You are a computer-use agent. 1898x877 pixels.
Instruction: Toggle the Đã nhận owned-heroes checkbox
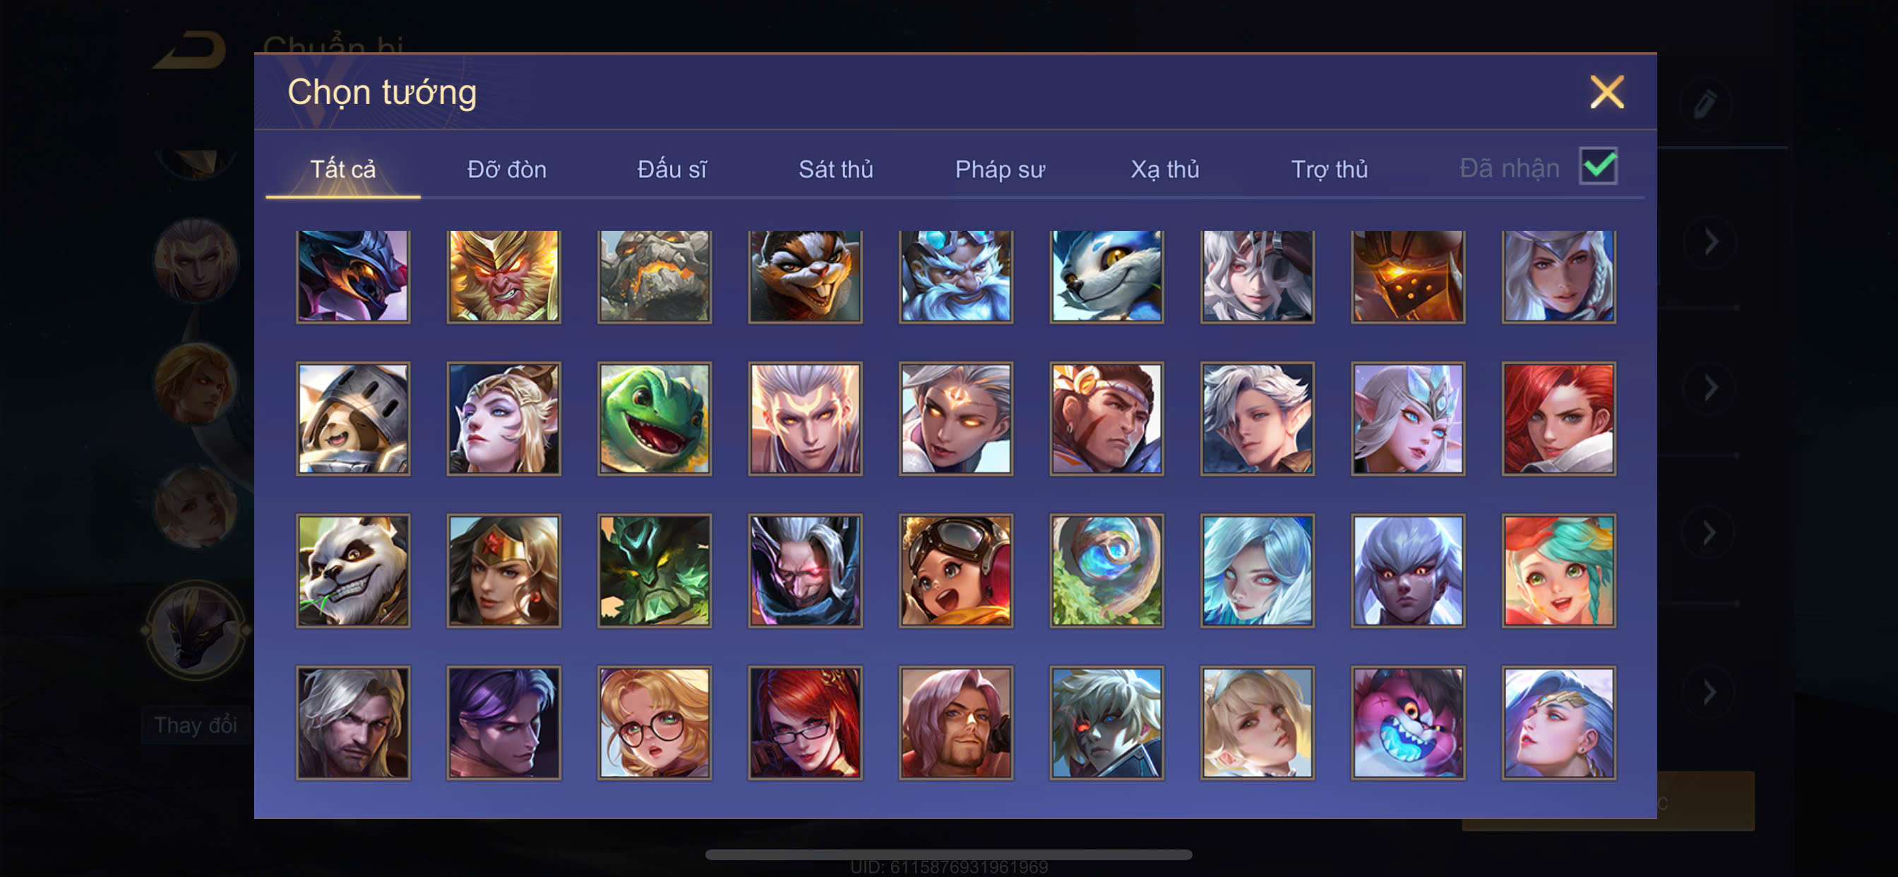pyautogui.click(x=1597, y=167)
